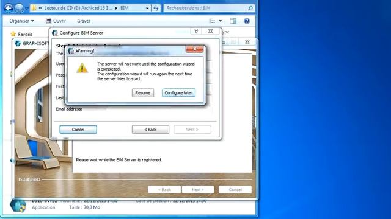Close the Warning dialog with red X
The width and height of the screenshot is (391, 219).
coord(194,49)
